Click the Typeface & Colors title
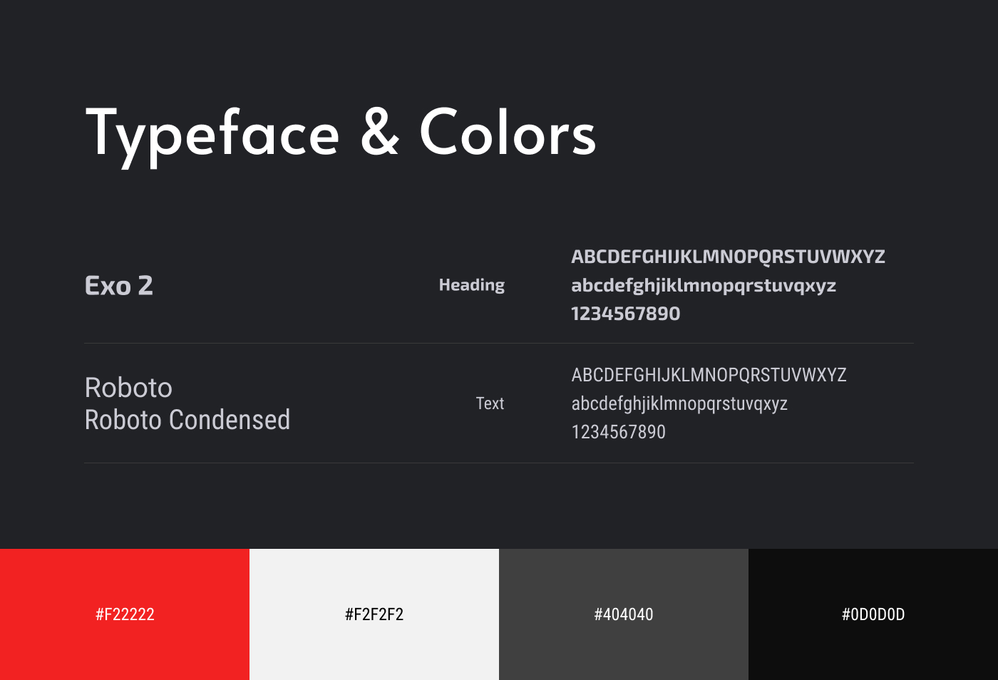Screen dimensions: 998x680 point(341,133)
